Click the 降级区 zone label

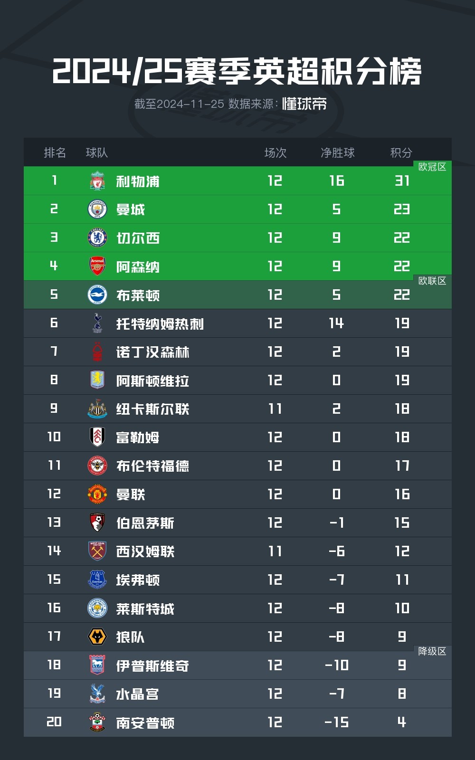[432, 651]
